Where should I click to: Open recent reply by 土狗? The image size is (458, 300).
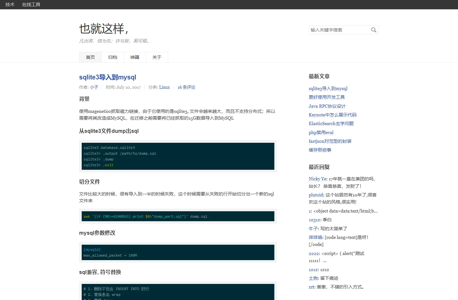click(314, 278)
